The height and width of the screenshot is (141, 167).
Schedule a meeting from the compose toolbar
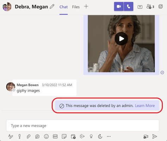click(73, 136)
